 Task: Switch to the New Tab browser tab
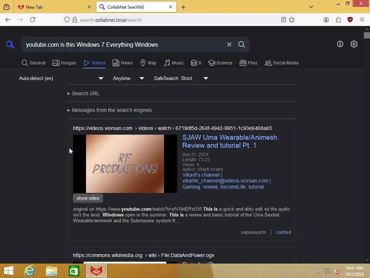coord(55,7)
